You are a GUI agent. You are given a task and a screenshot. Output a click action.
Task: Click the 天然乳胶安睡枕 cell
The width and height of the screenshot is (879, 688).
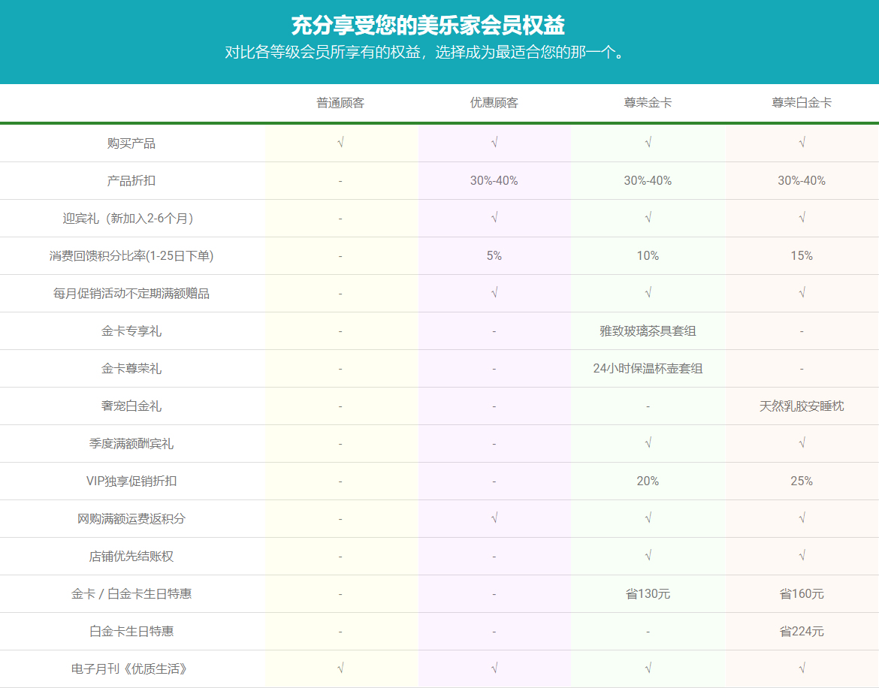click(802, 406)
